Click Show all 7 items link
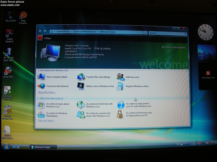217x162 pixels. [x=46, y=120]
